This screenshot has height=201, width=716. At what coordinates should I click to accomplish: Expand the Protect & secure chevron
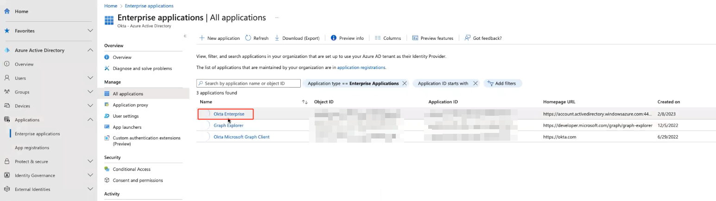(90, 161)
